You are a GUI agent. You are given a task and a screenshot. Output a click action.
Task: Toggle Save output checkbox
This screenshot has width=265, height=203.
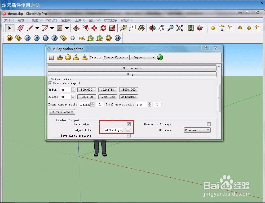(x=129, y=124)
